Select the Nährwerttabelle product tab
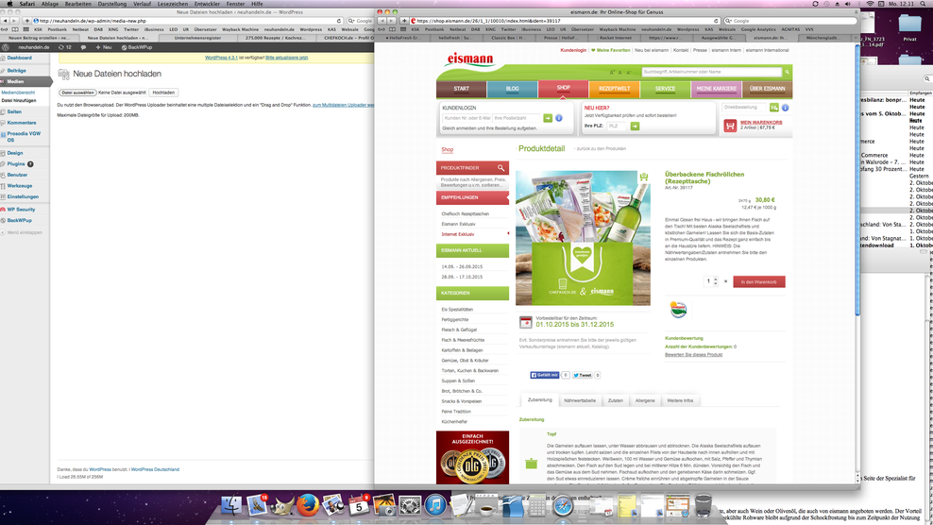This screenshot has height=525, width=933. coord(580,400)
